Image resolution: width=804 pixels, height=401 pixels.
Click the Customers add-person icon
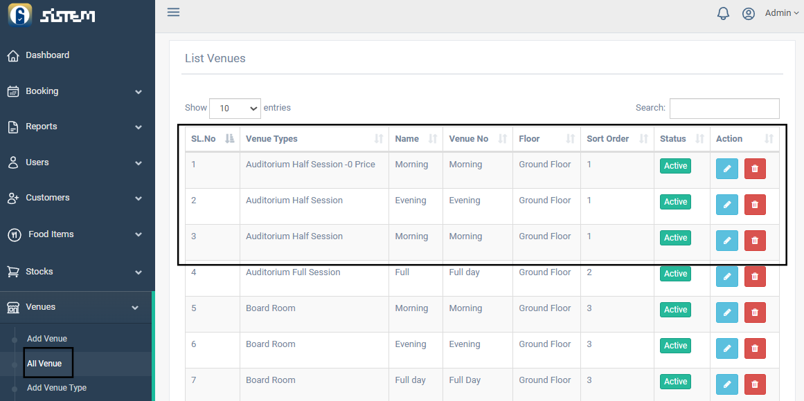(13, 198)
